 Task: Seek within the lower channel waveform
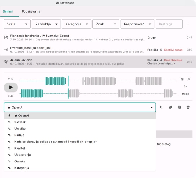tap(98, 93)
